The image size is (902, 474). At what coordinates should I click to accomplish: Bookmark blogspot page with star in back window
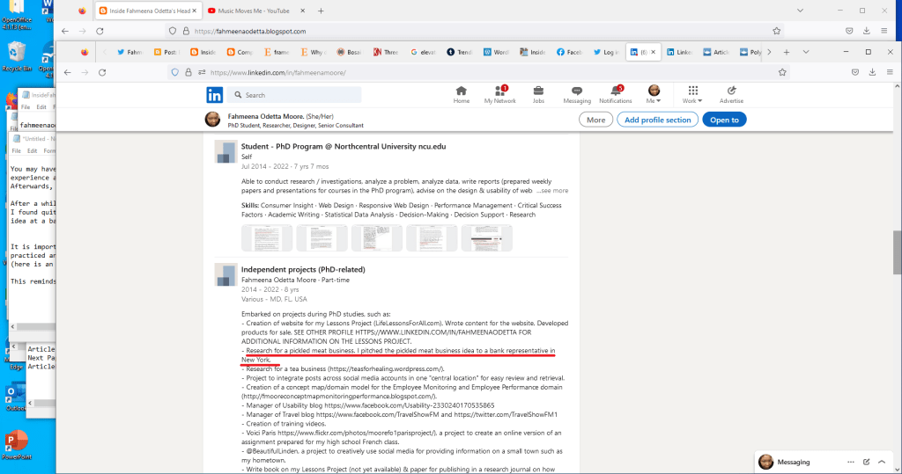[x=777, y=31]
